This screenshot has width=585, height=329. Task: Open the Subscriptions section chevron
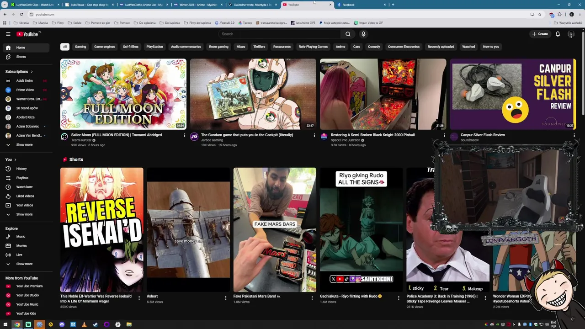click(x=32, y=72)
